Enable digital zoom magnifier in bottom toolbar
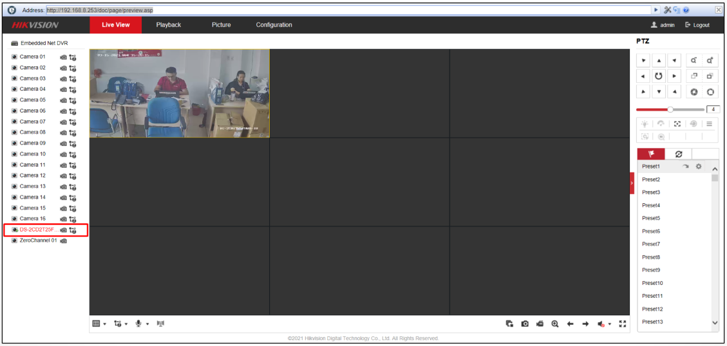The height and width of the screenshot is (346, 727). (x=554, y=323)
